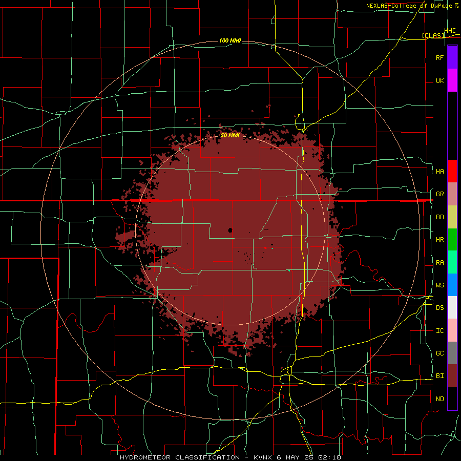Click the "UK" legend label
This screenshot has width=461, height=461.
(x=439, y=80)
